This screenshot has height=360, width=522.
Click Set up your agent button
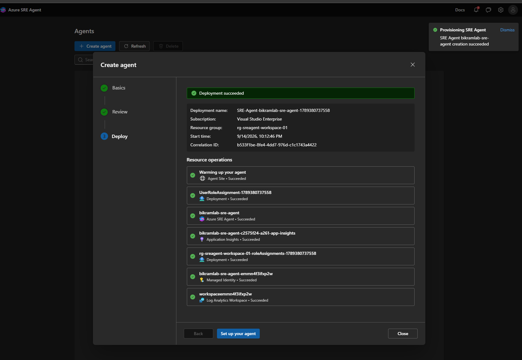pyautogui.click(x=238, y=334)
